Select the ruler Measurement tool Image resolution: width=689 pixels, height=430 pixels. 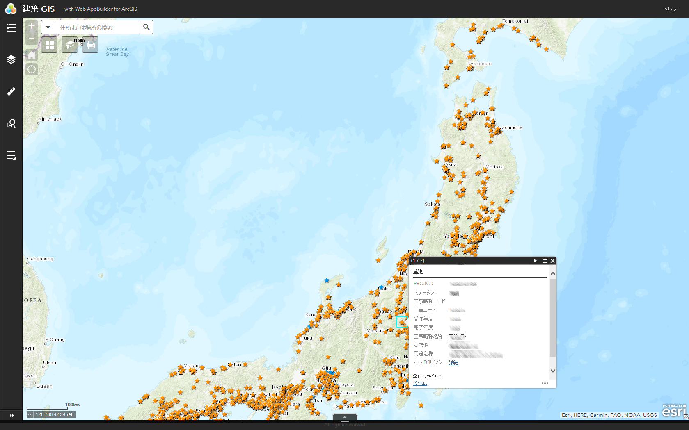[x=11, y=91]
